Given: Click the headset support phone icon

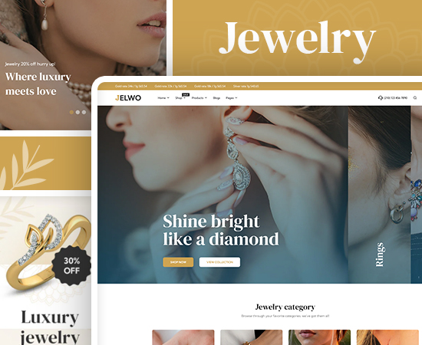Looking at the screenshot, I should point(381,98).
